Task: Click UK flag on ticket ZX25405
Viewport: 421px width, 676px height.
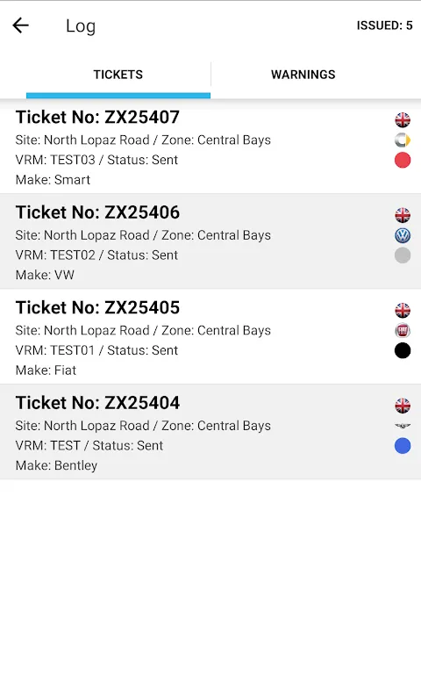Action: point(403,311)
